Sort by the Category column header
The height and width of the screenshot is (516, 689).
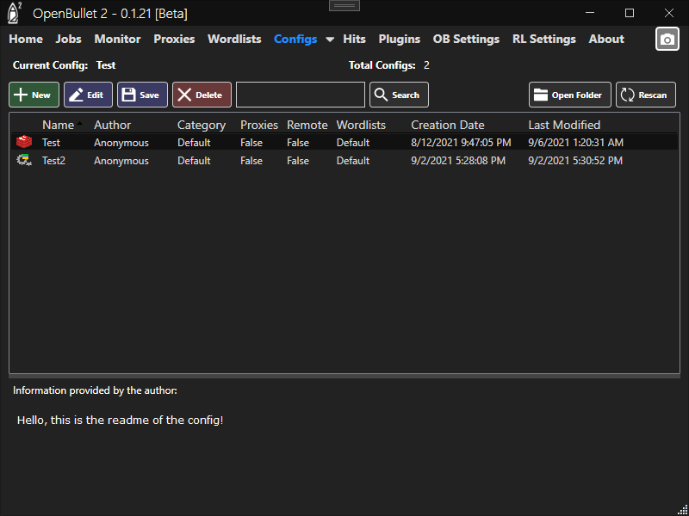[202, 125]
